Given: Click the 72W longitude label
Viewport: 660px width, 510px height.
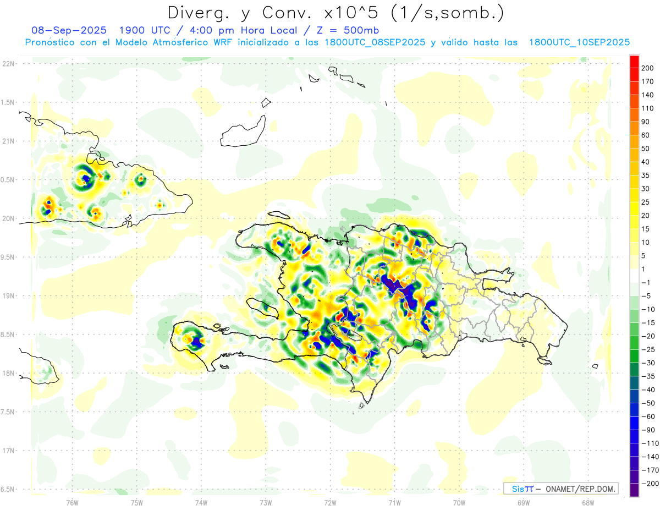Looking at the screenshot, I should [330, 502].
